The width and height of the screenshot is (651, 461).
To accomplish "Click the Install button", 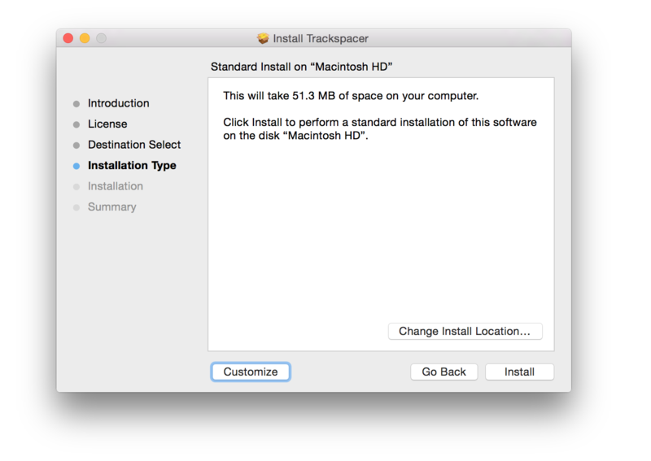I will [x=519, y=372].
